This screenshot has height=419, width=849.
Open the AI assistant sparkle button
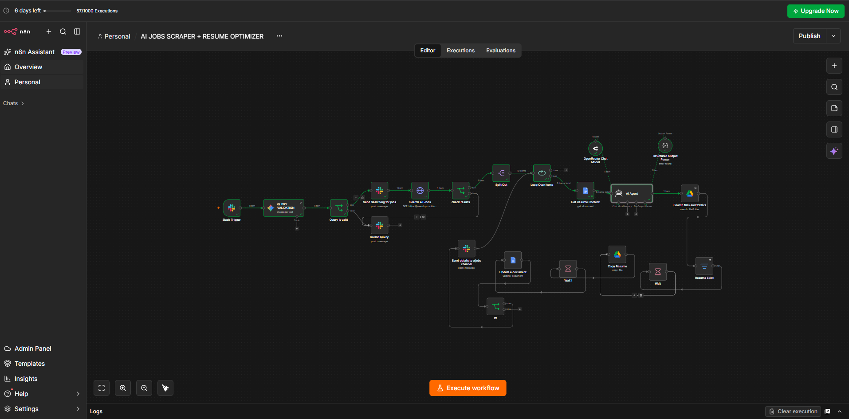(x=834, y=151)
